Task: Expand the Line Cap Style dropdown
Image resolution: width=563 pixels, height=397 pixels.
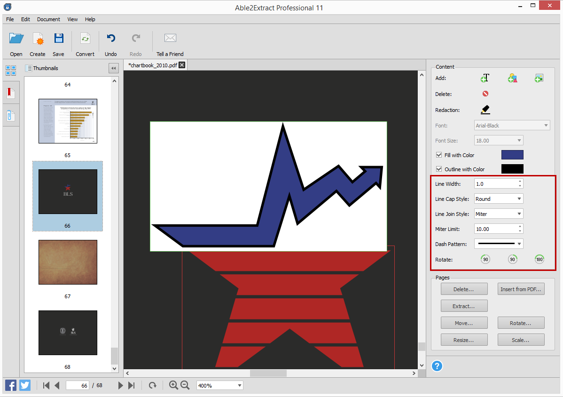Action: point(498,198)
